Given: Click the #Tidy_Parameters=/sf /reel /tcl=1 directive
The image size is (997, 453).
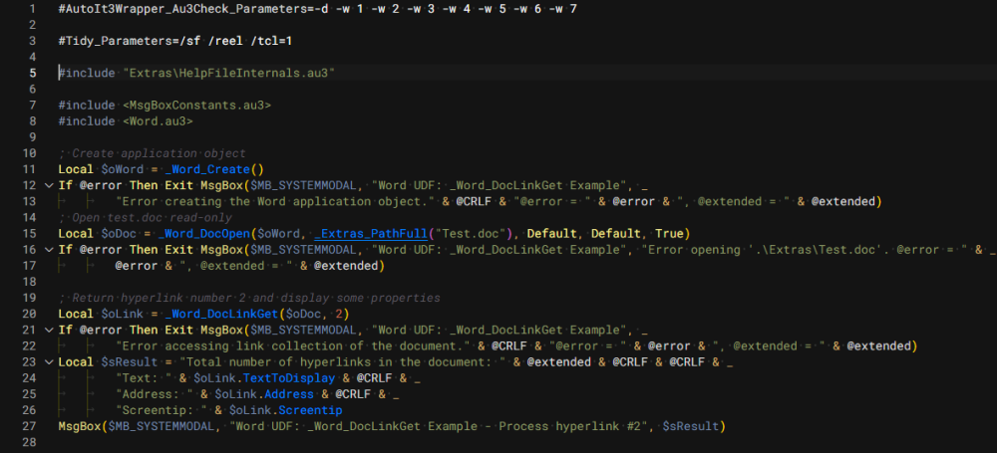Looking at the screenshot, I should coord(174,41).
